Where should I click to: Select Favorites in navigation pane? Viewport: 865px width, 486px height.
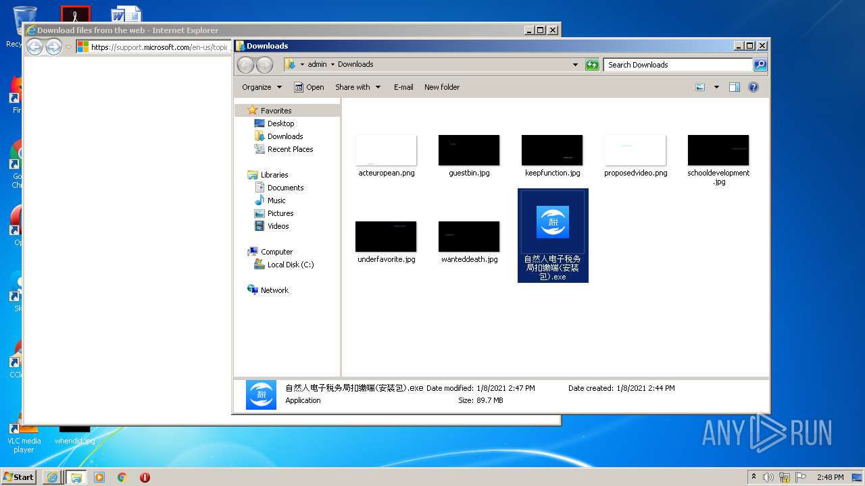coord(276,111)
